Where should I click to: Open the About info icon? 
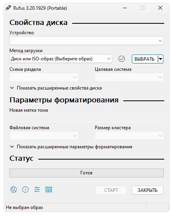[x=25, y=190]
